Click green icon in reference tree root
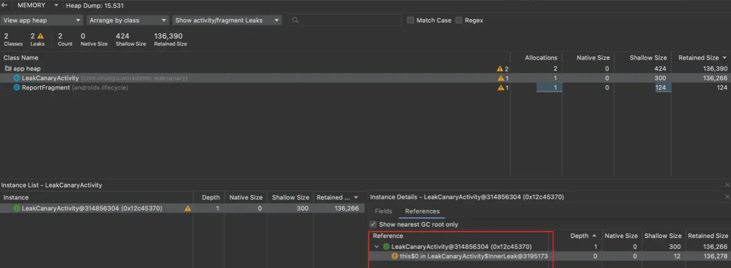Screen dimensions: 731x268 coord(386,247)
